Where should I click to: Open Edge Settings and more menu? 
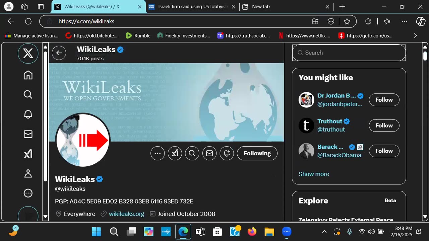point(405,21)
